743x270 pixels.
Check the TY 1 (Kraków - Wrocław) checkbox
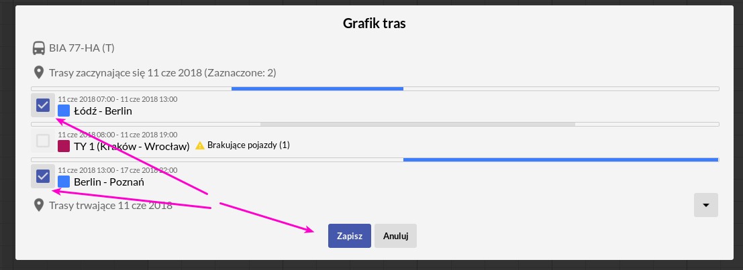pos(43,141)
